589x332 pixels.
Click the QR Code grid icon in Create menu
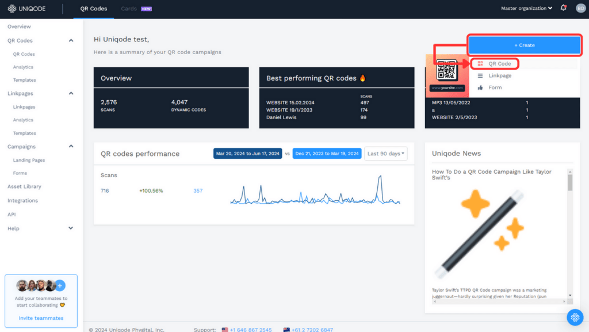[x=480, y=64]
